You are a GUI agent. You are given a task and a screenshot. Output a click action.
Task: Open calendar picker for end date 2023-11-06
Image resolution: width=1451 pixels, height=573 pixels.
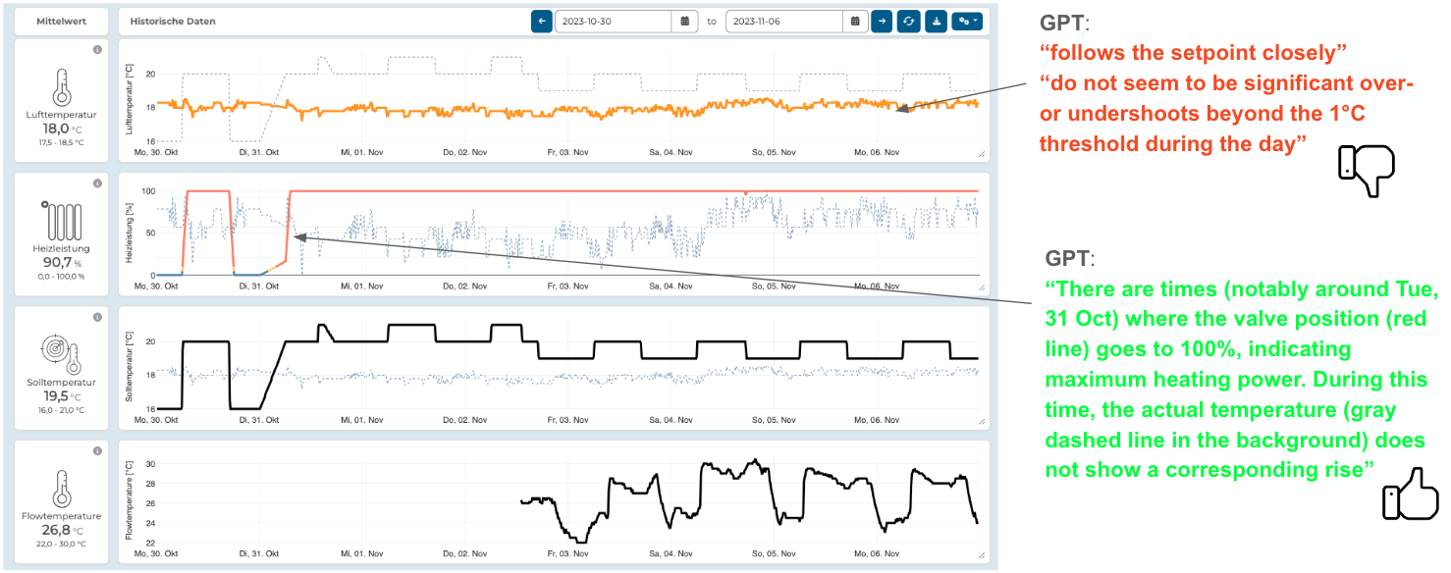pyautogui.click(x=855, y=21)
